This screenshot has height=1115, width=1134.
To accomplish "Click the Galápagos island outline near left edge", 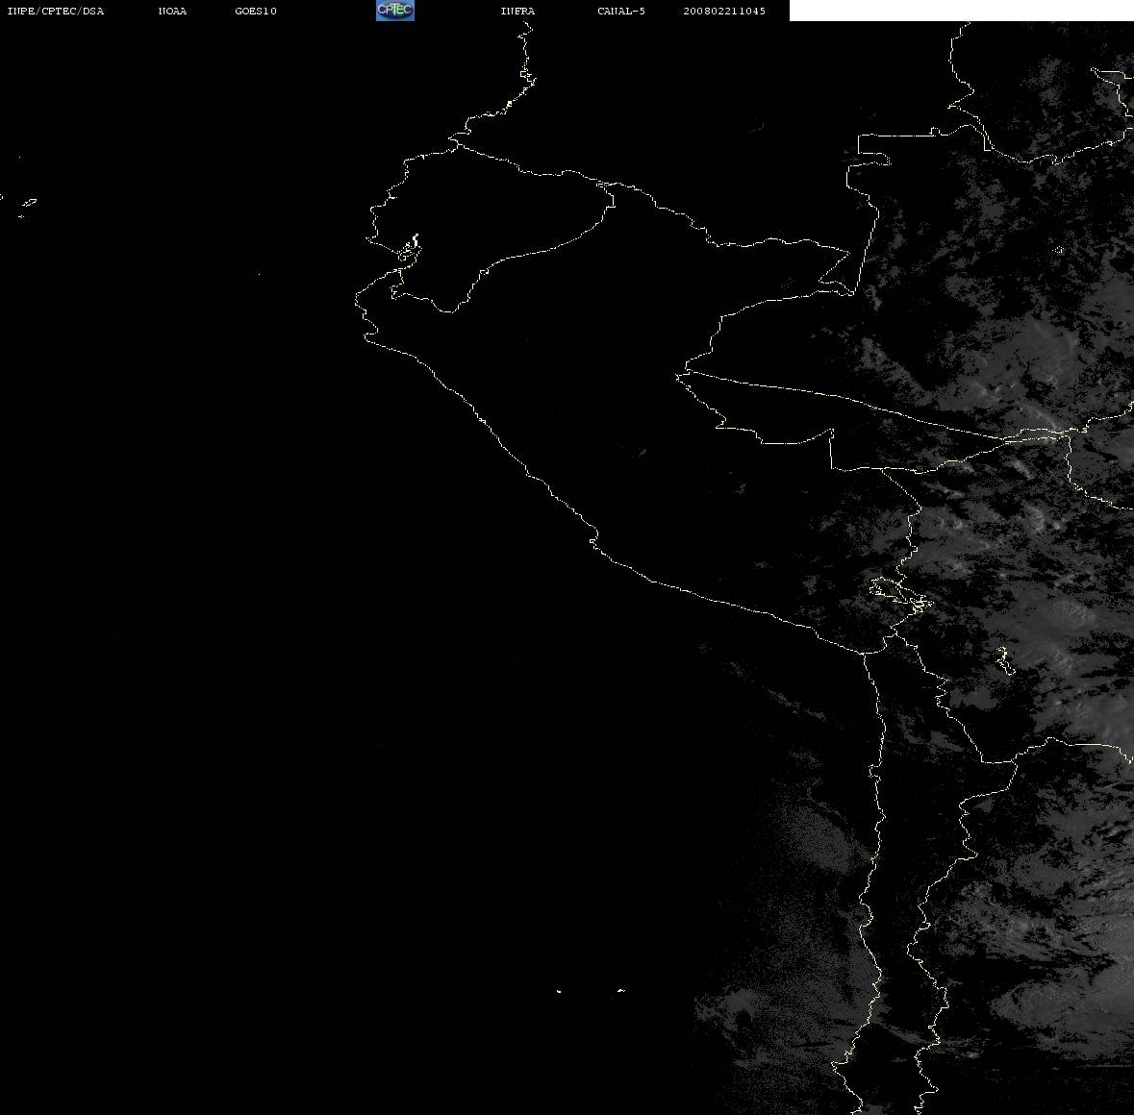I will tap(29, 203).
